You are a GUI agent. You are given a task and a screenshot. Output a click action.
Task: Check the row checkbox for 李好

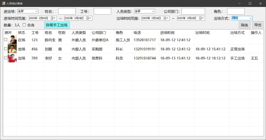[x=5, y=58]
